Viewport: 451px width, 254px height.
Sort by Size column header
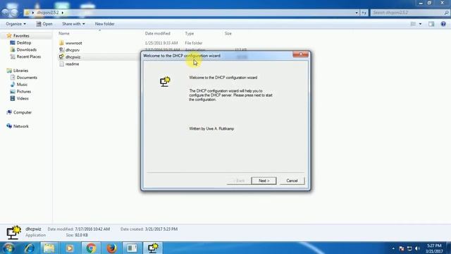pos(228,33)
